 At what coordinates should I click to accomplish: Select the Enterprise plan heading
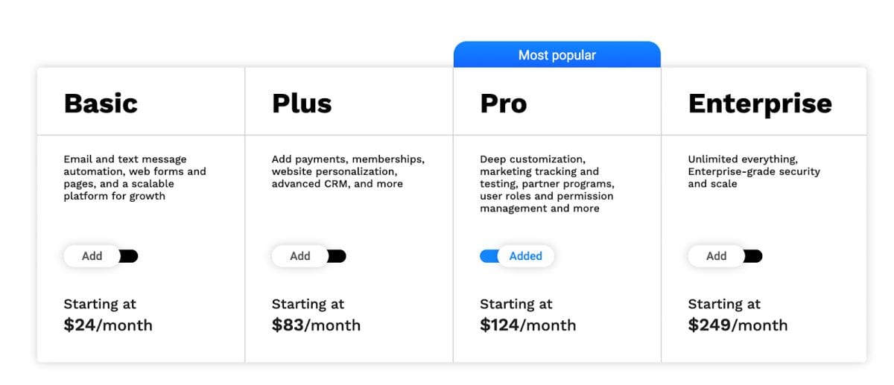(x=759, y=104)
